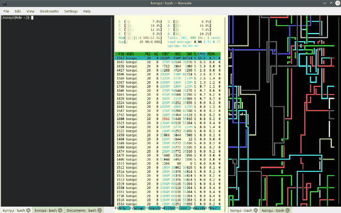
Task: Click F7 Nice in htop footer
Action: pos(213,208)
